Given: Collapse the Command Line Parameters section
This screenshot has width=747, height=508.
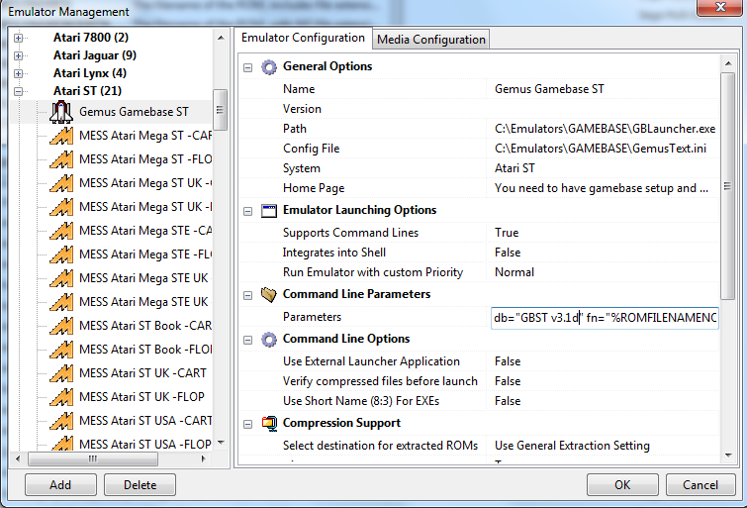Looking at the screenshot, I should point(247,295).
